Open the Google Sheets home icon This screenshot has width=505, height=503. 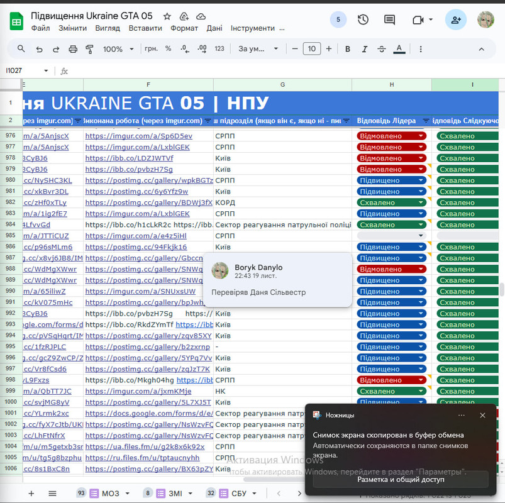pos(16,21)
